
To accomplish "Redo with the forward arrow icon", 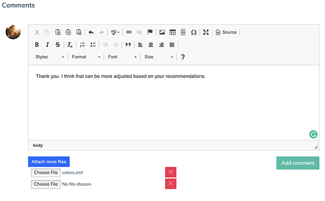I will tap(101, 32).
